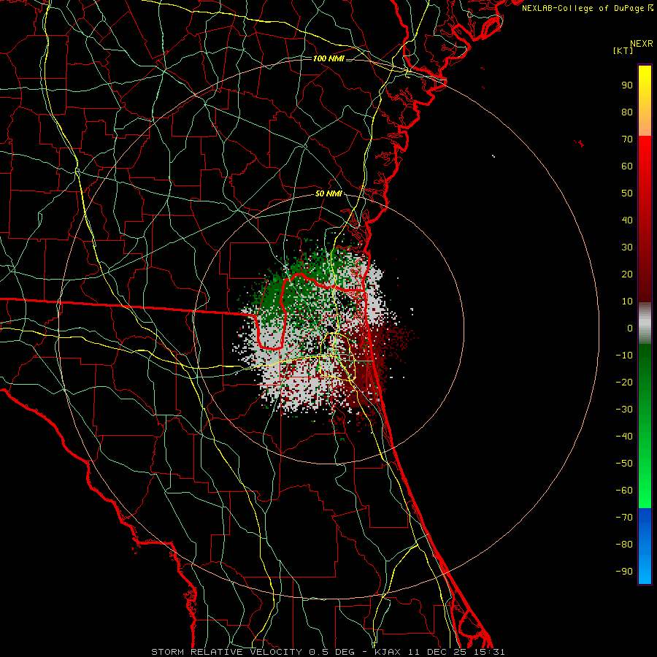This screenshot has height=657, width=657.
Task: Click the positive 60 knot scale label
Action: [x=627, y=166]
